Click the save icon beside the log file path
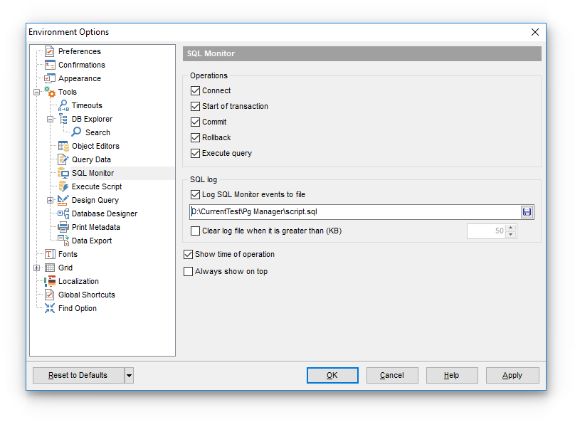Image resolution: width=575 pixels, height=422 pixels. (x=527, y=211)
